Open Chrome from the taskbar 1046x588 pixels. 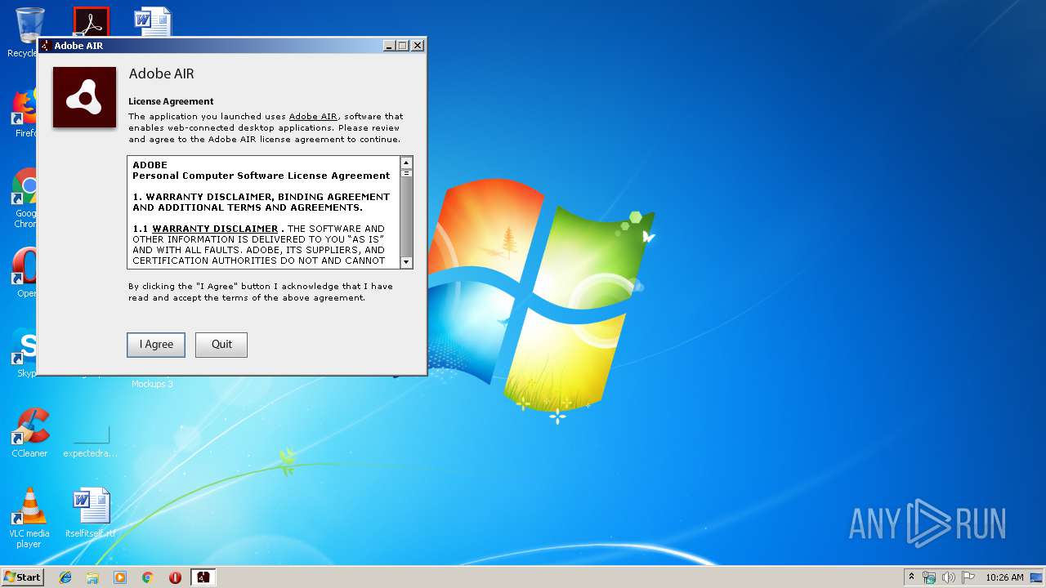(x=147, y=577)
